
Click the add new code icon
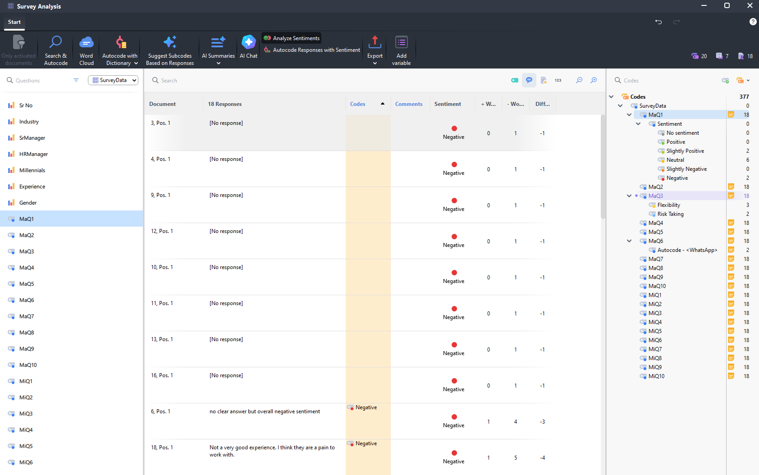point(725,80)
